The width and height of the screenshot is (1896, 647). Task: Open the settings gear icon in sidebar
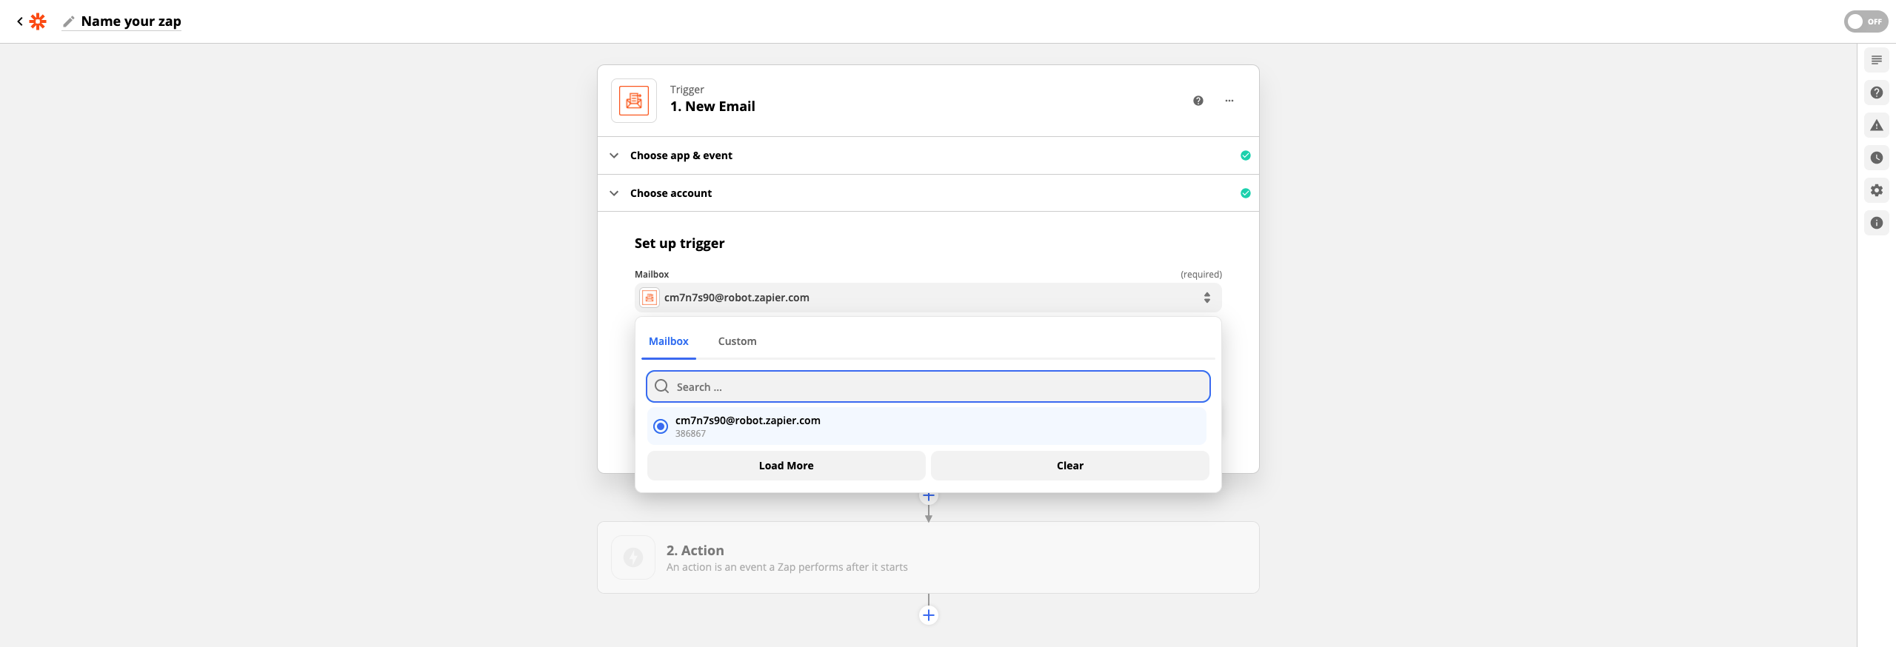(1876, 190)
